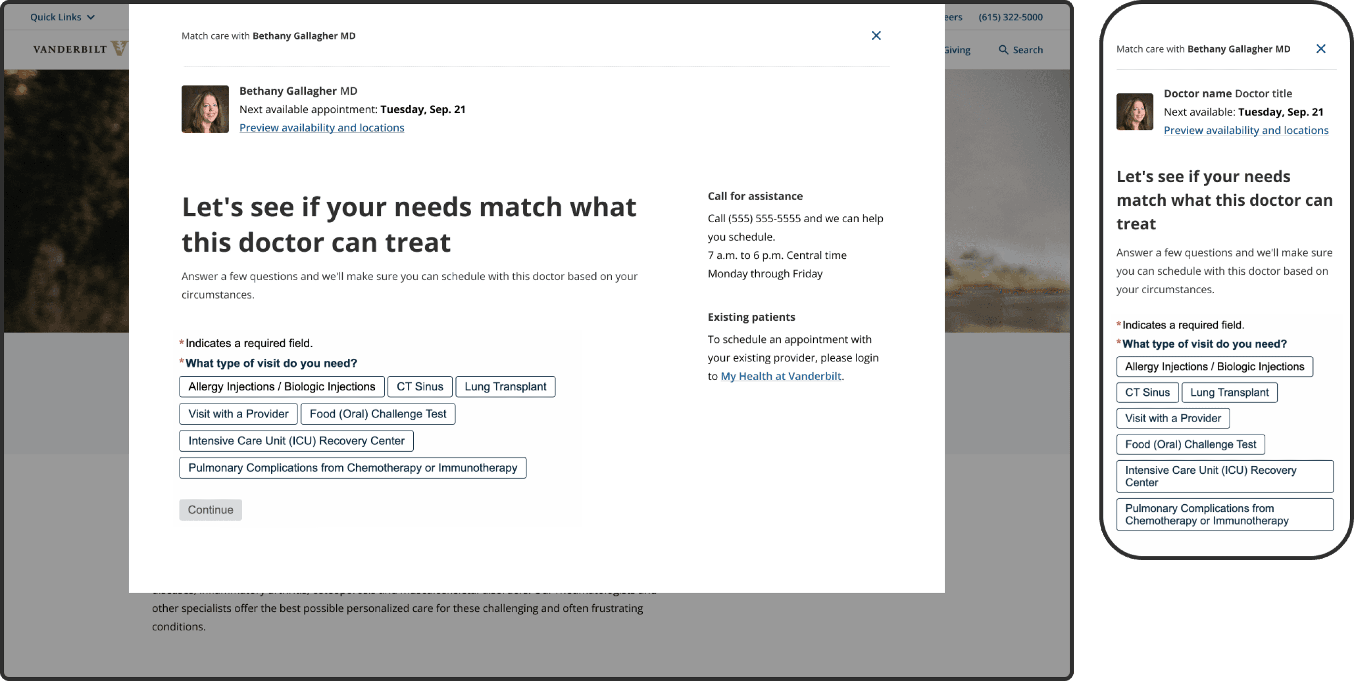The height and width of the screenshot is (681, 1354).
Task: Open the Giving menu item
Action: click(957, 50)
